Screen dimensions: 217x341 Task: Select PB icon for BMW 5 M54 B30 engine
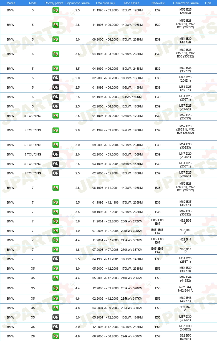[56, 39]
